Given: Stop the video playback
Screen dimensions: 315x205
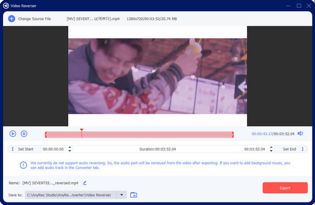Looking at the screenshot, I should (24, 134).
